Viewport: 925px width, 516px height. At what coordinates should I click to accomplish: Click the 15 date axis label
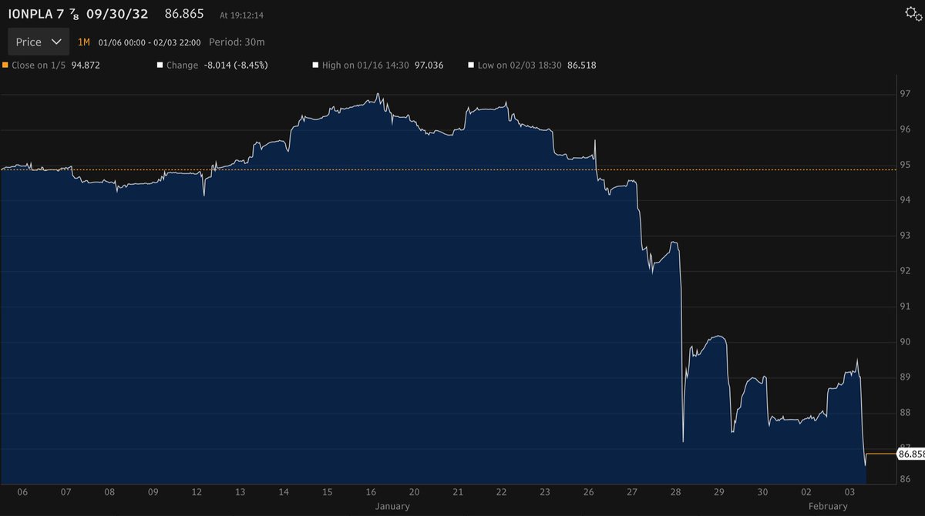tap(328, 492)
